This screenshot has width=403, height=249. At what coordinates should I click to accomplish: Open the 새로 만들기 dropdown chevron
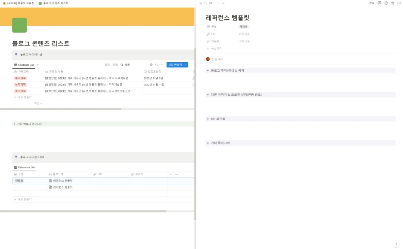[x=185, y=64]
